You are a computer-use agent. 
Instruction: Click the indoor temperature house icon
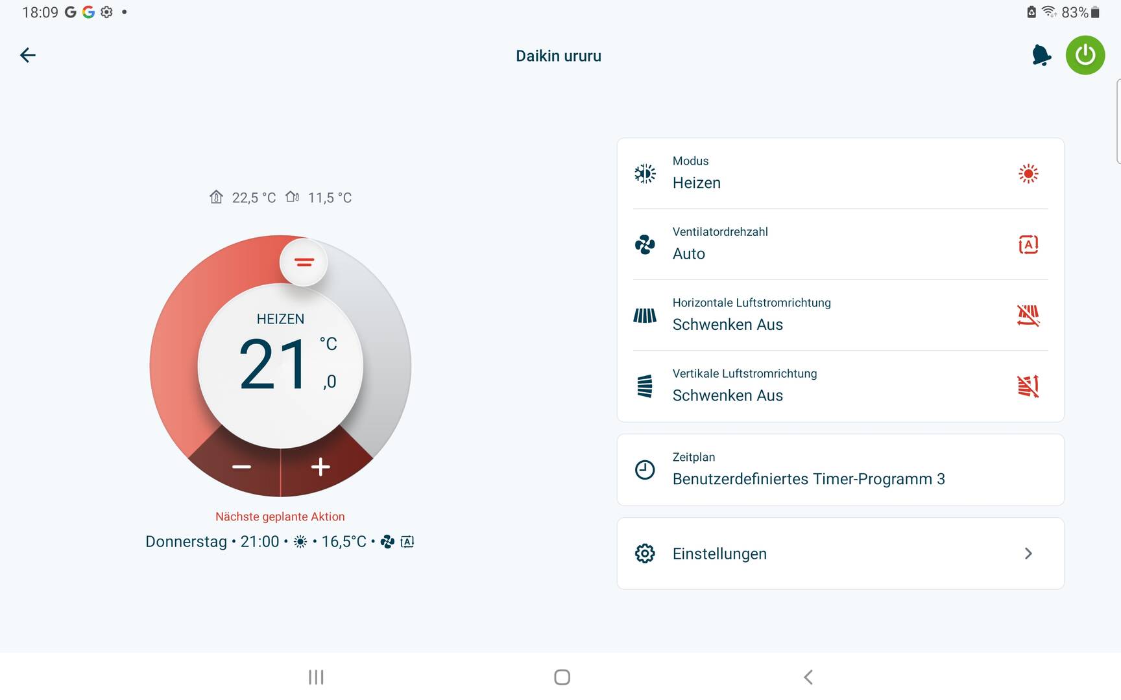[216, 197]
